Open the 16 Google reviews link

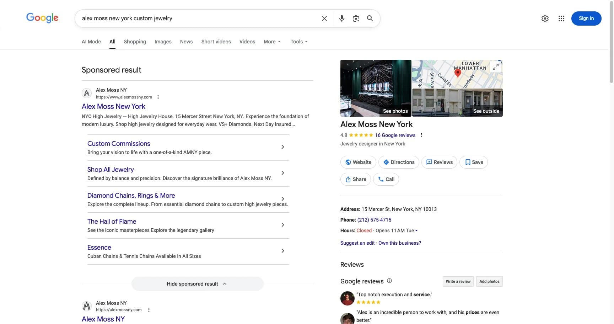click(395, 135)
